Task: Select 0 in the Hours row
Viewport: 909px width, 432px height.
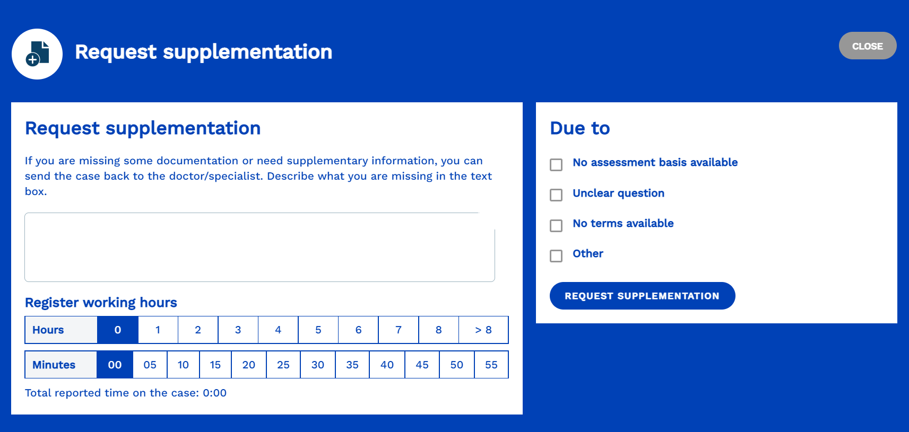Action: (118, 330)
